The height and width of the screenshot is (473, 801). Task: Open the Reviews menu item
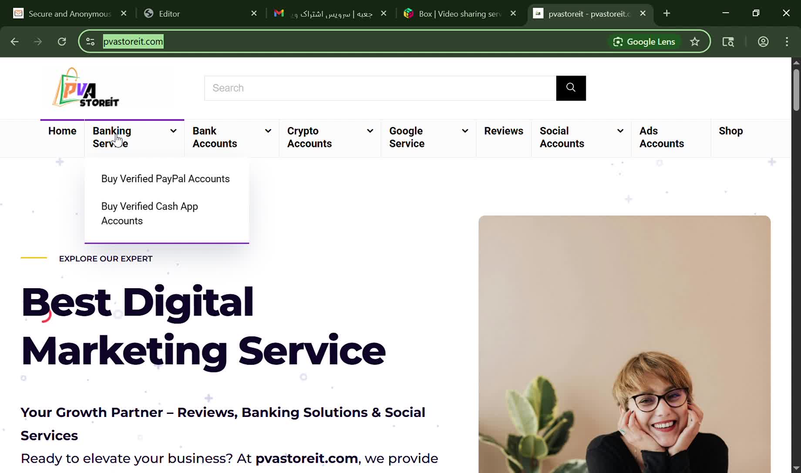[x=504, y=131]
